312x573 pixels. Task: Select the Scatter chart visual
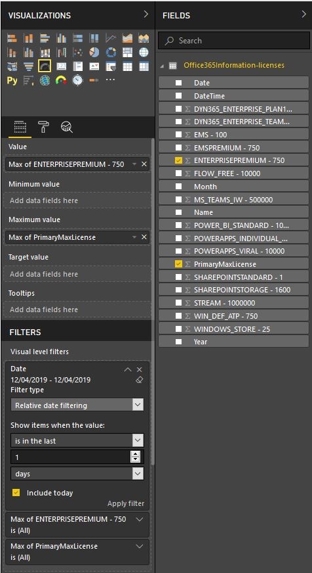[x=77, y=53]
